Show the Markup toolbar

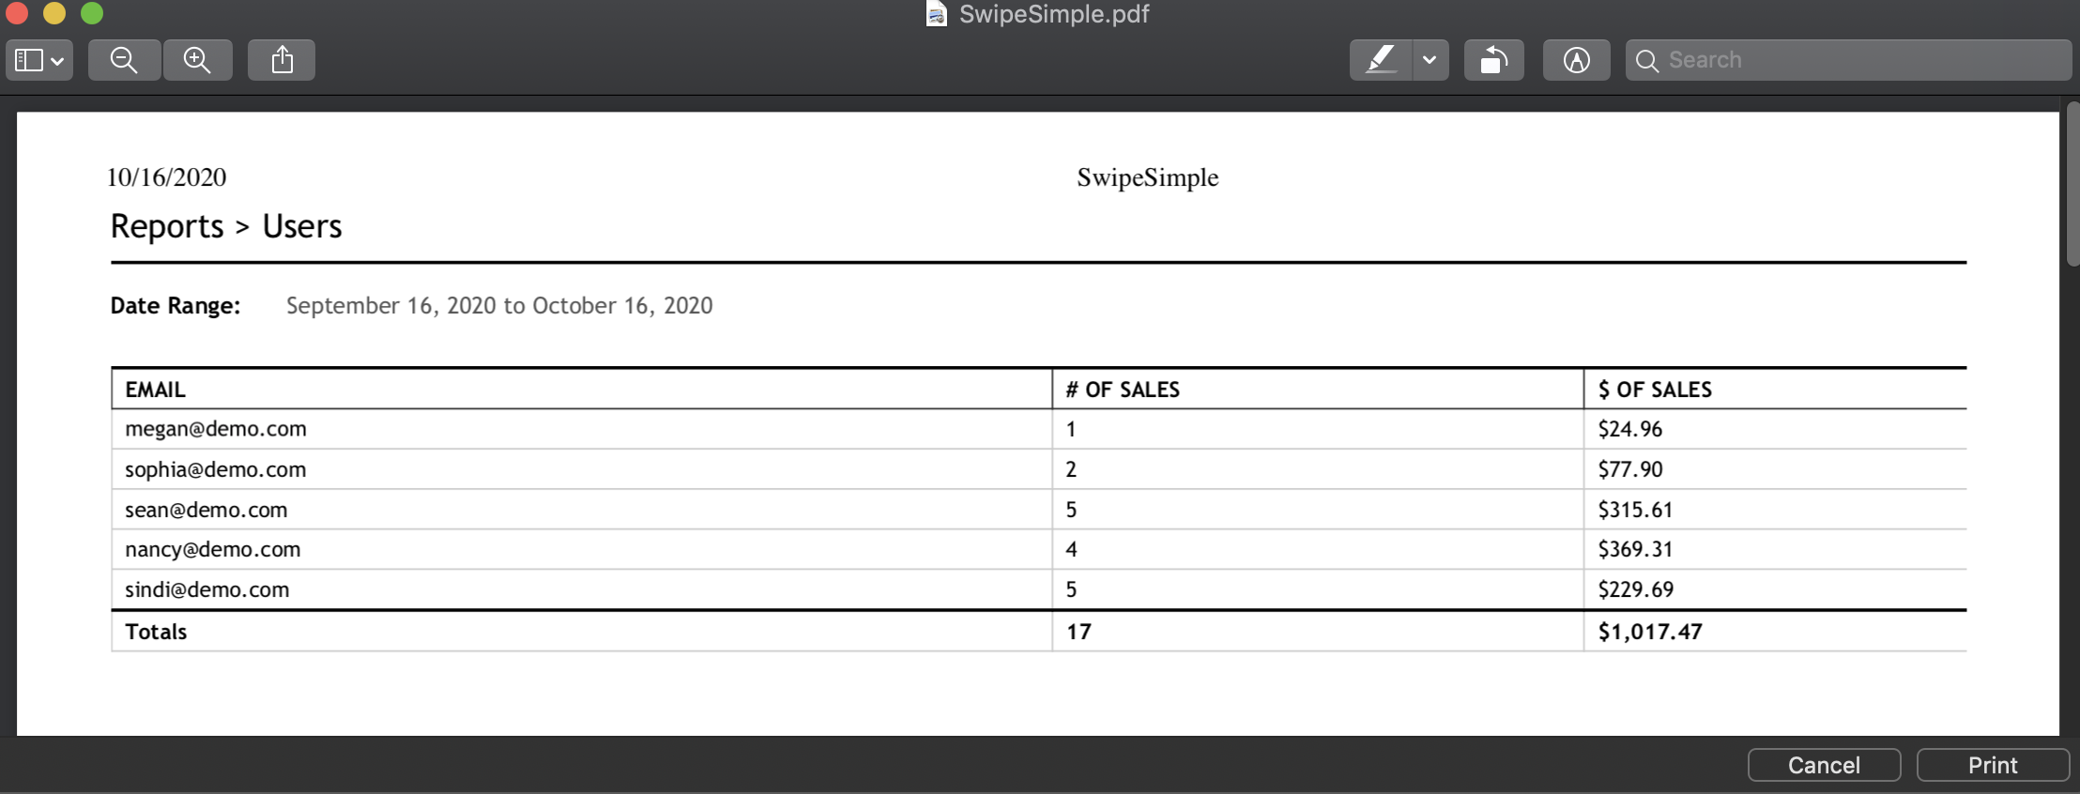(1576, 60)
